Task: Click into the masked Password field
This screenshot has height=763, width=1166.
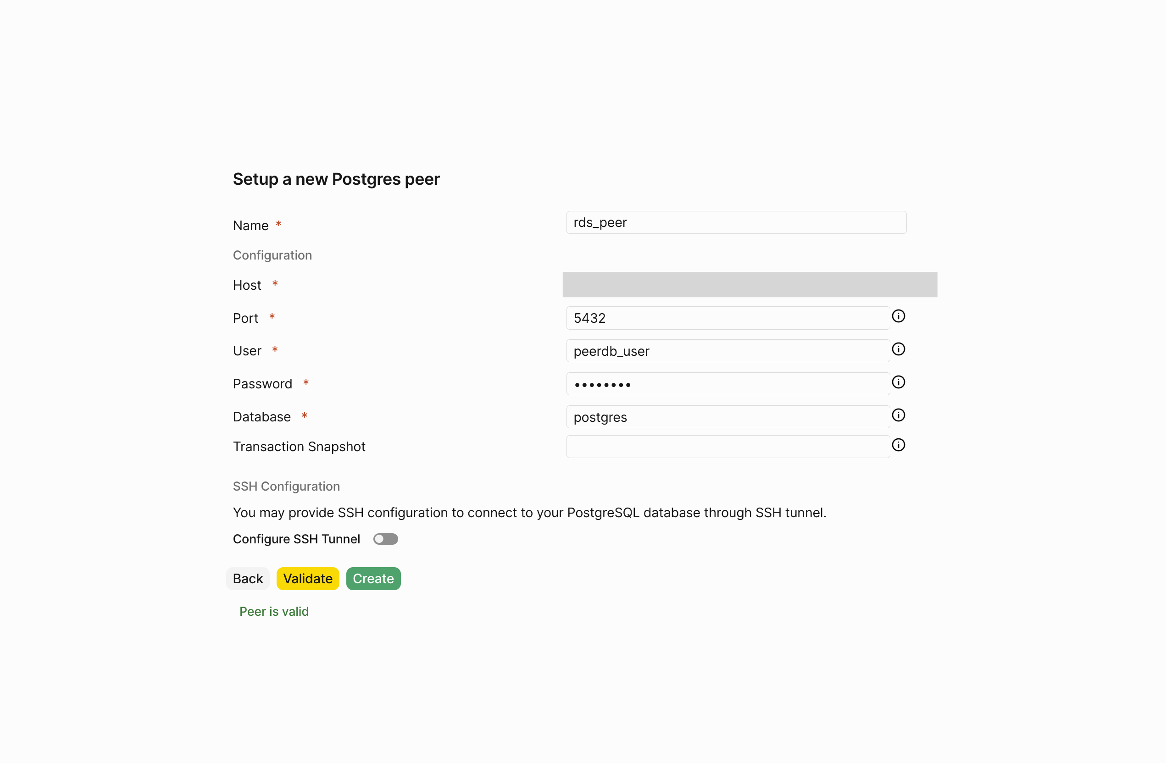Action: (727, 383)
